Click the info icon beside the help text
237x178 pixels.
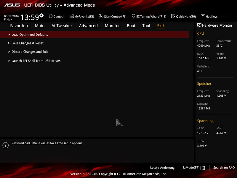[x=5, y=145]
